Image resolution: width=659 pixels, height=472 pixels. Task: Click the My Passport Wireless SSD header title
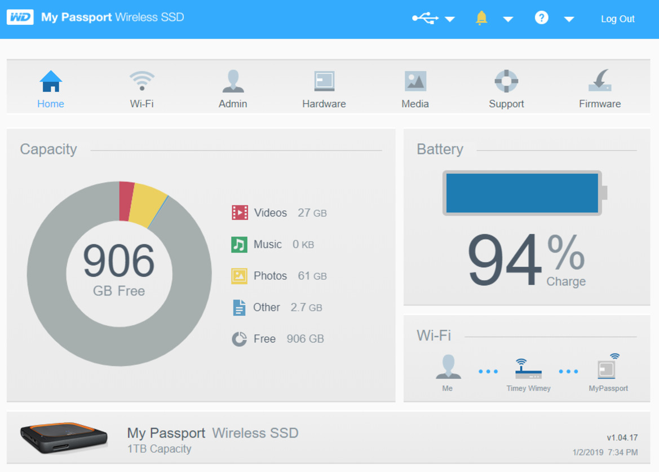(113, 17)
